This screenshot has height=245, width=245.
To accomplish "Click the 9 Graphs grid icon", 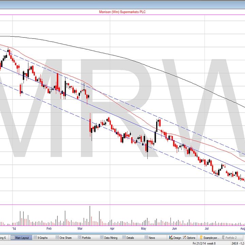I will click(x=35, y=238).
